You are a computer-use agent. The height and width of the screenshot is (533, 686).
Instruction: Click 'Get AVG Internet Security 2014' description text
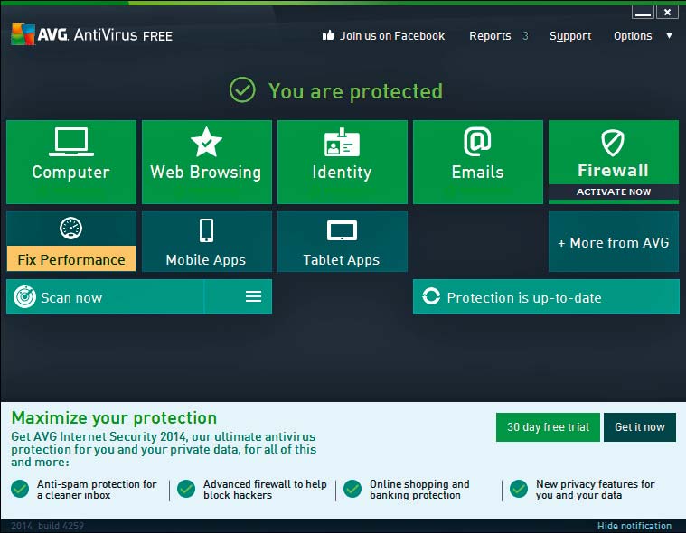[164, 449]
